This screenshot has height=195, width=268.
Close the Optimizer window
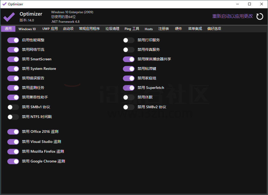[261, 4]
